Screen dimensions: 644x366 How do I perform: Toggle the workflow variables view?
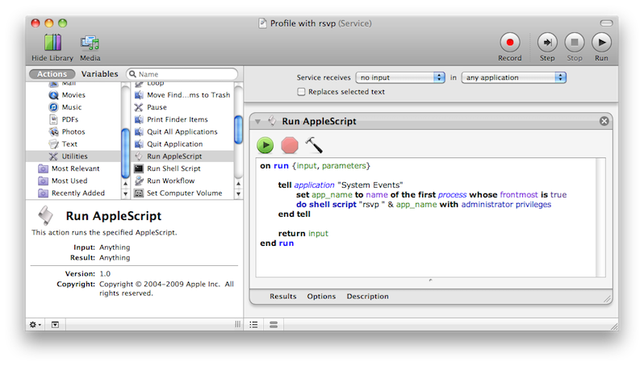pyautogui.click(x=274, y=325)
